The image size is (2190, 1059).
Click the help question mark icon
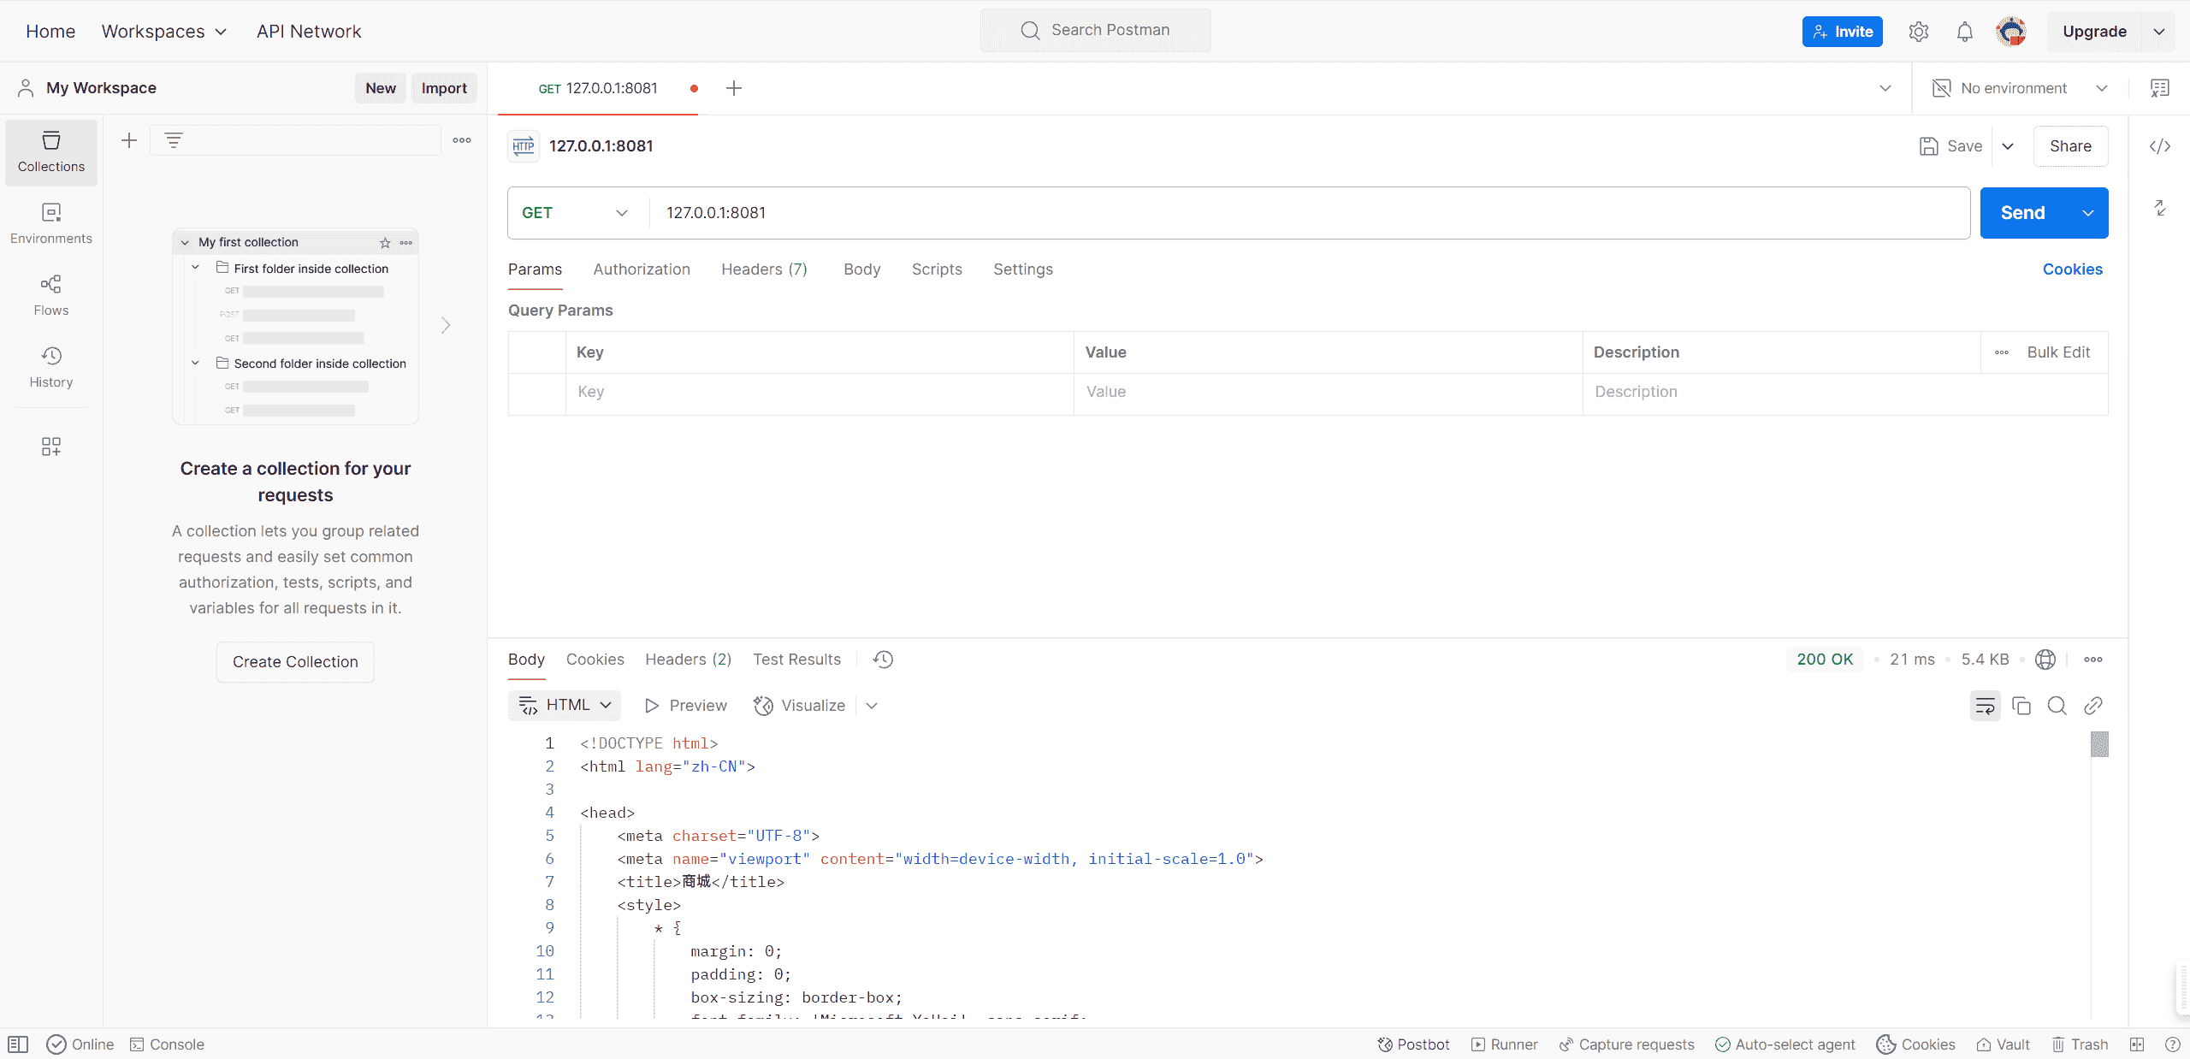[2172, 1044]
